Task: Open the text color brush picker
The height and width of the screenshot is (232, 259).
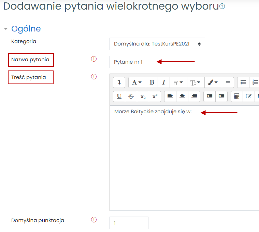Action: tap(213, 82)
